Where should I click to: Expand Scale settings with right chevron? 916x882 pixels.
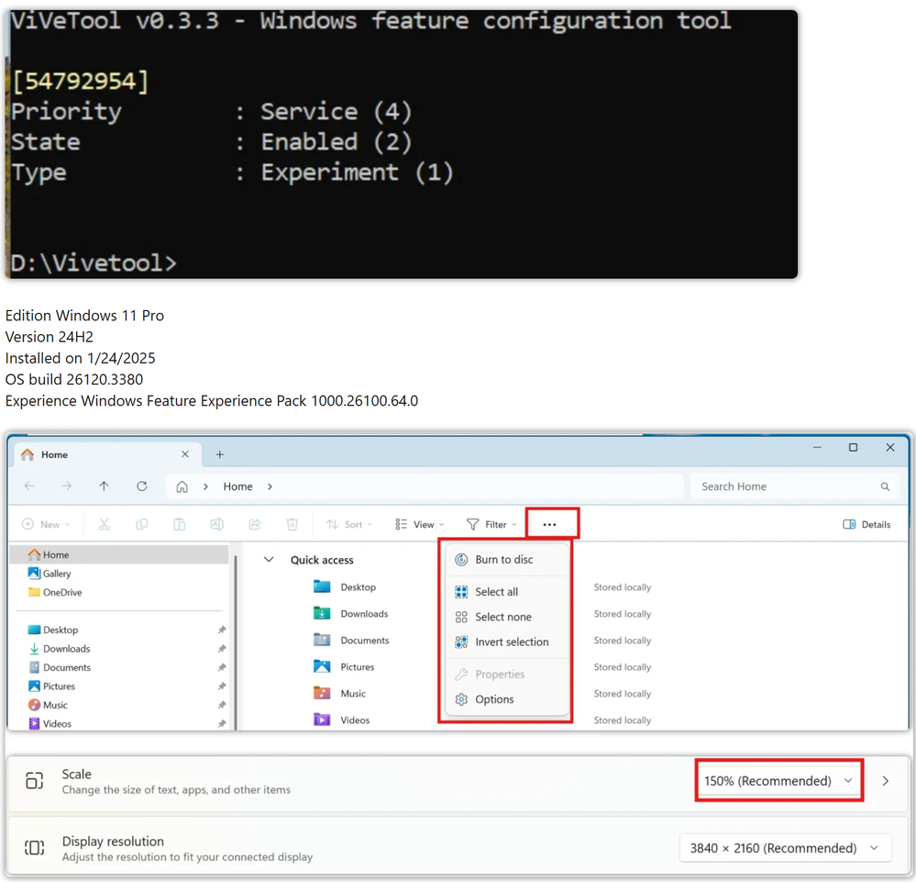point(886,781)
